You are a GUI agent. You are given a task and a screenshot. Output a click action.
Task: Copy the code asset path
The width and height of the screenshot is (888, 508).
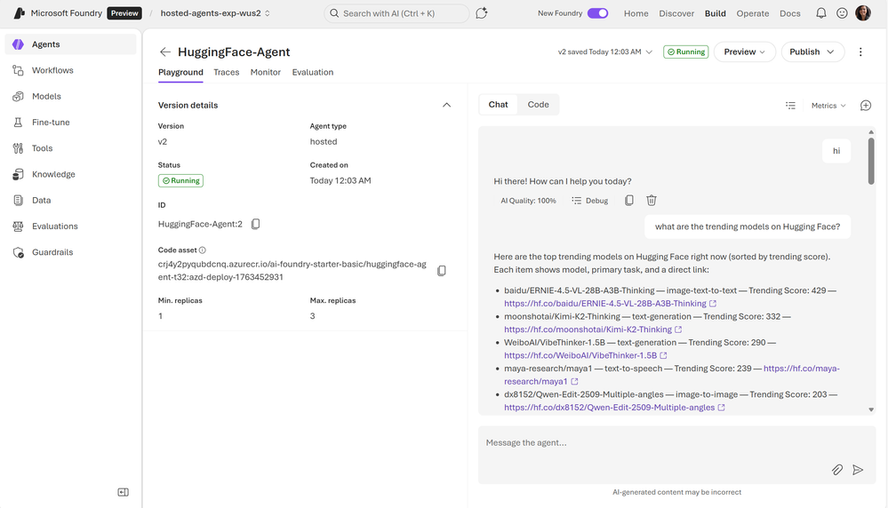pos(442,271)
